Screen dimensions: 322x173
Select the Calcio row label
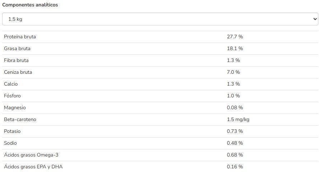[11, 84]
